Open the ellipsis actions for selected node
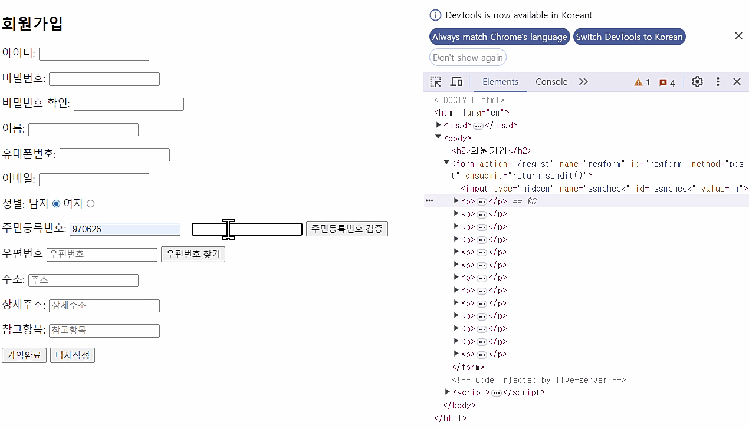 pyautogui.click(x=429, y=201)
